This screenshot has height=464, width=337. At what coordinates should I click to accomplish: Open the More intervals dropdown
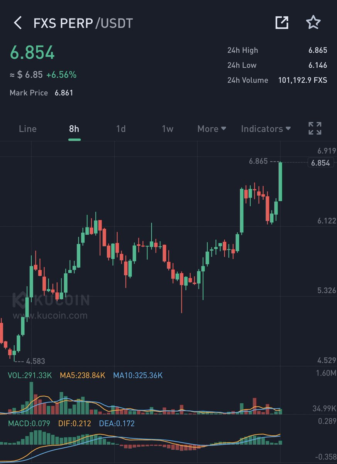(x=212, y=129)
